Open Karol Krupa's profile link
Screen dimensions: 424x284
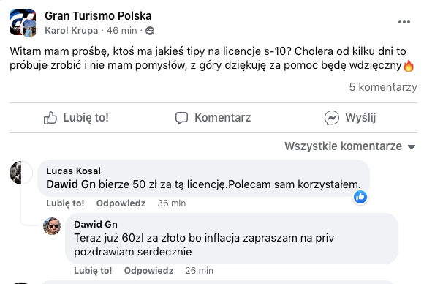pos(72,31)
